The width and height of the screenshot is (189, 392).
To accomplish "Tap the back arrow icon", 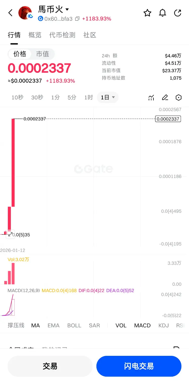I will [10, 13].
